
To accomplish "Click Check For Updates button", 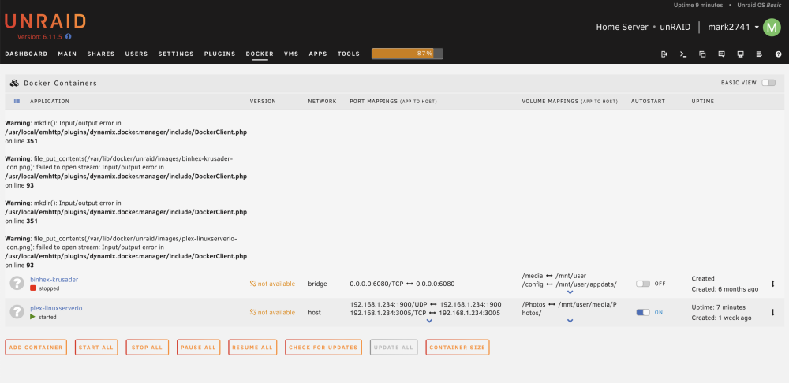I will (x=323, y=348).
